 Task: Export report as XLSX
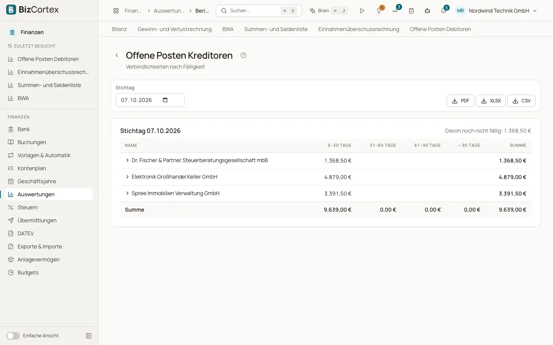coord(491,101)
